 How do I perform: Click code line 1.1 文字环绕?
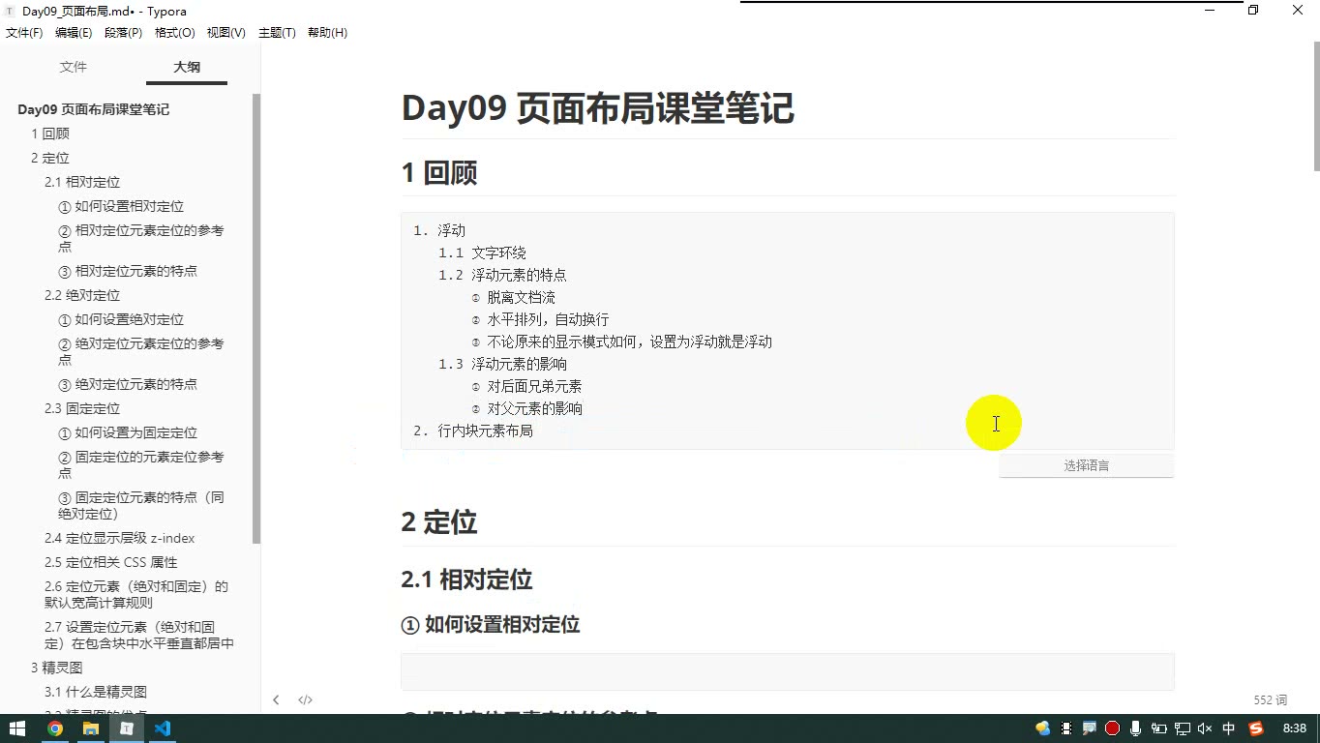(x=482, y=253)
